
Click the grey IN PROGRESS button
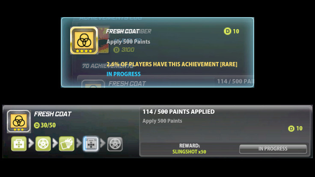coord(273,149)
